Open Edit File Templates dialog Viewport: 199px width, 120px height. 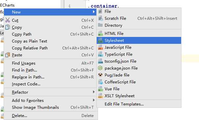(139, 104)
